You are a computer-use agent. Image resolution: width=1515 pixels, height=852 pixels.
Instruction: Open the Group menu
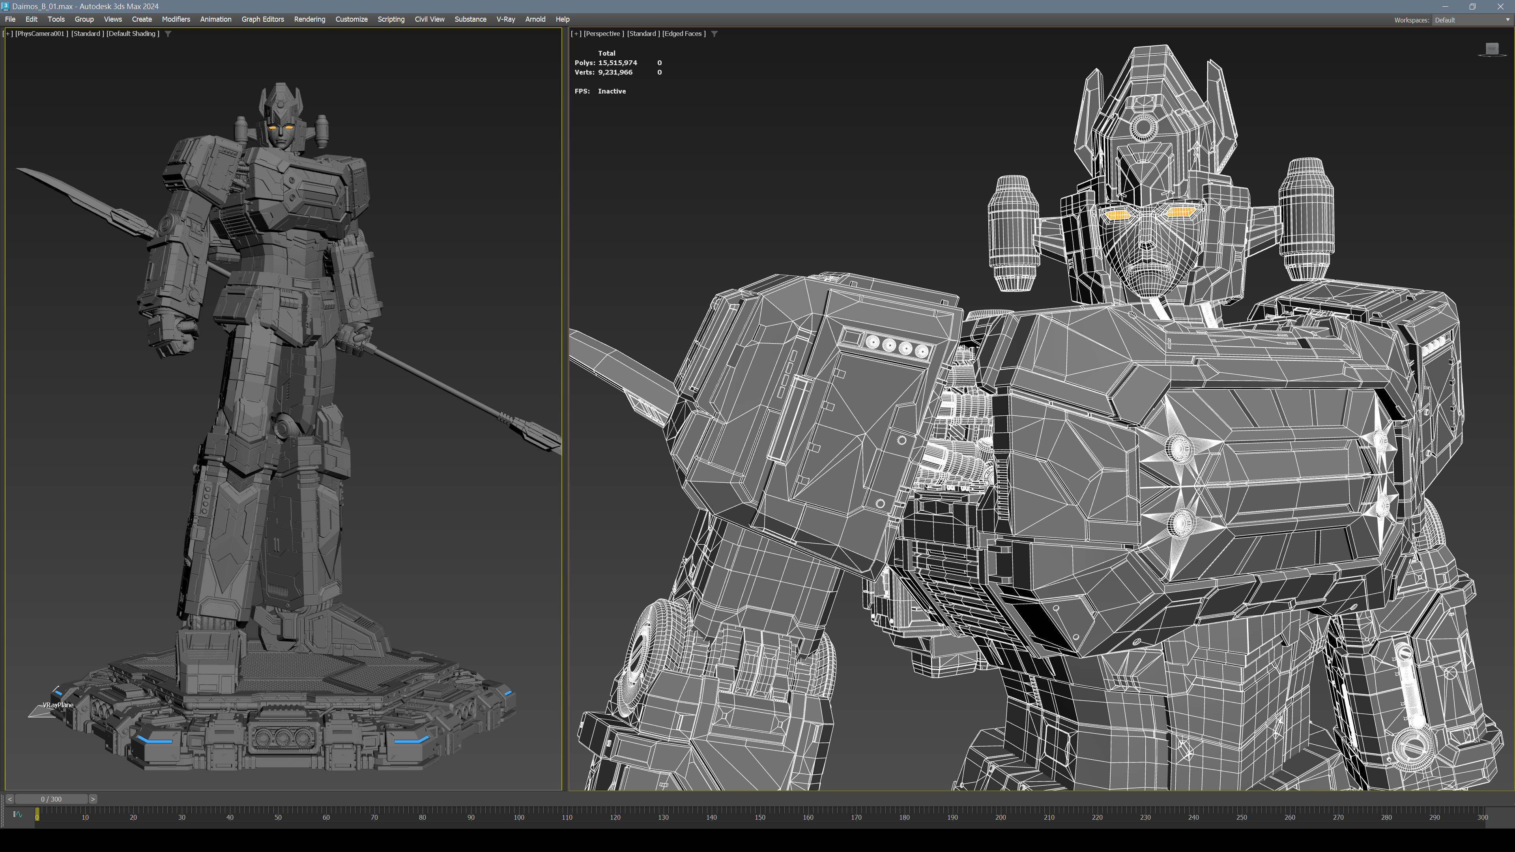[x=84, y=19]
